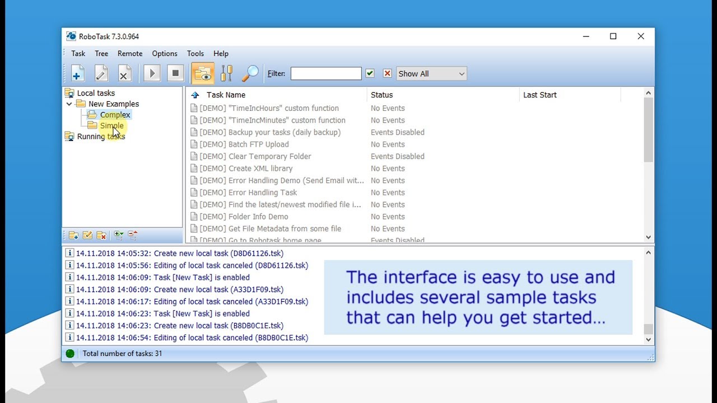Select "TimeIncHours" custom function task

(x=269, y=109)
